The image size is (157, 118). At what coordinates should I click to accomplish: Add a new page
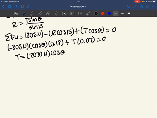tap(141, 7)
